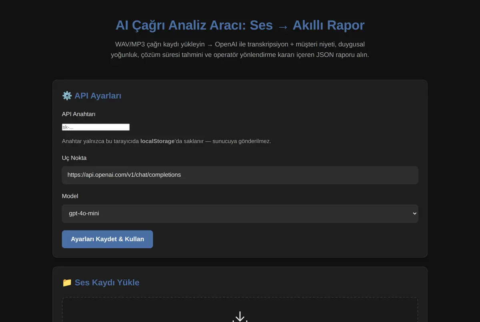480x322 pixels.
Task: Click the gear icon beside API Ayarları
Action: 67,96
